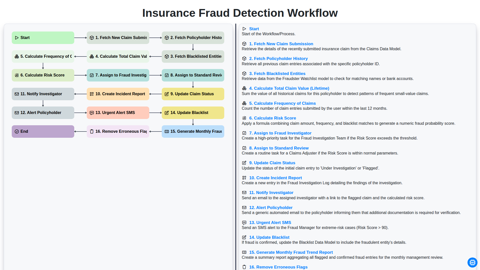The image size is (480, 270).
Task: Select the 13. Urgent Alert SMS node
Action: tap(118, 113)
